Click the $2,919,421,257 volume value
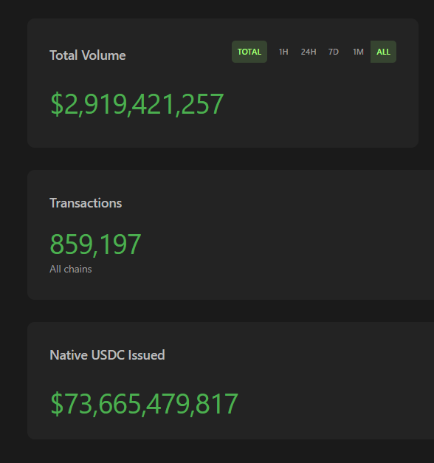 (137, 104)
